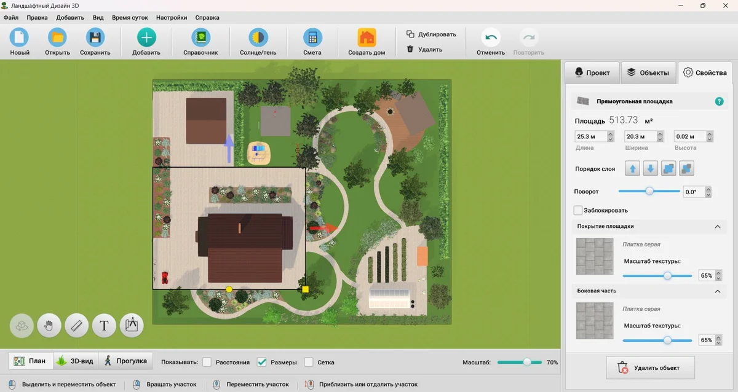Select the ruler measuring tool
738x392 pixels.
tap(77, 326)
